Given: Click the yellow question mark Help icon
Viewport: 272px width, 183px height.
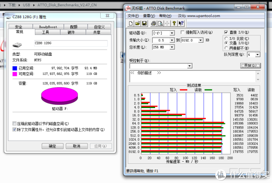Looking at the screenshot, I should (174, 24).
